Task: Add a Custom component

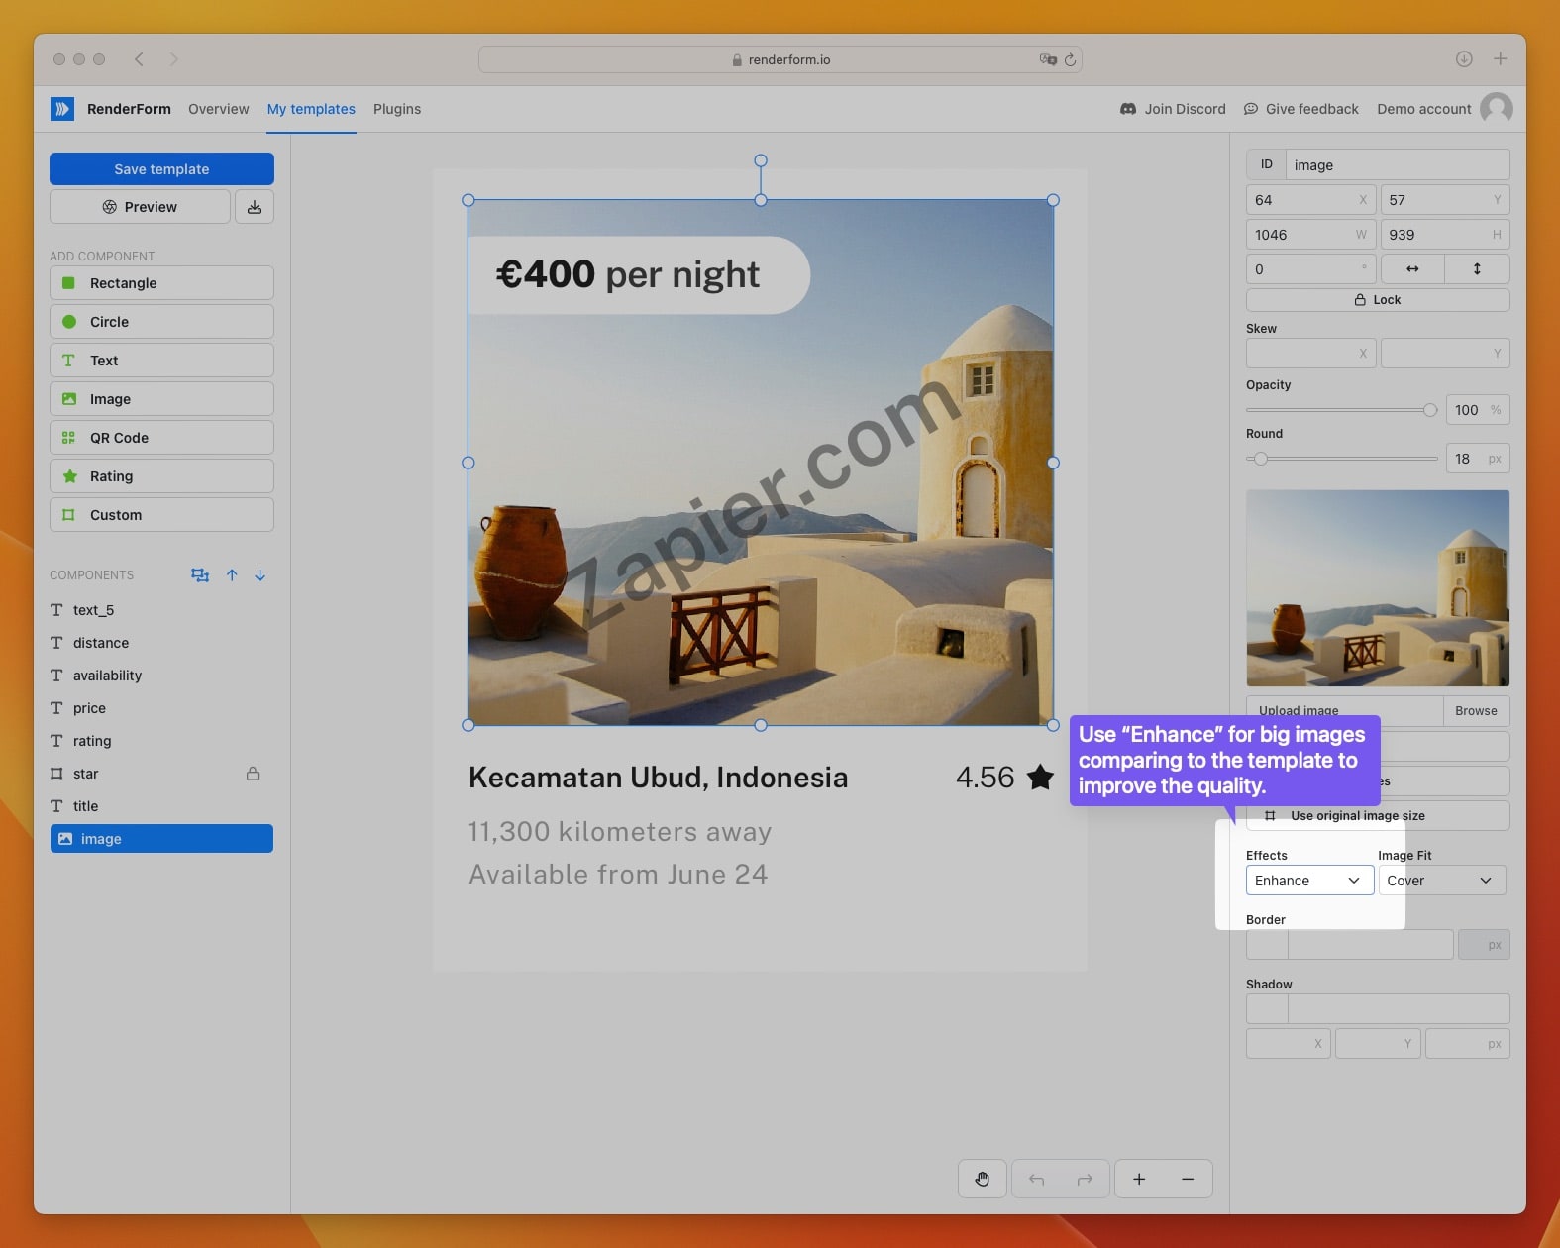Action: pos(161,515)
